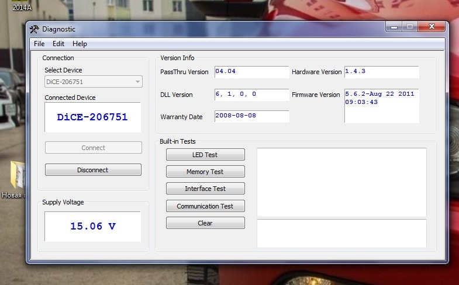Click the Connected Device DiCE-206751 display
Screen dimensions: 459x285
pos(92,117)
